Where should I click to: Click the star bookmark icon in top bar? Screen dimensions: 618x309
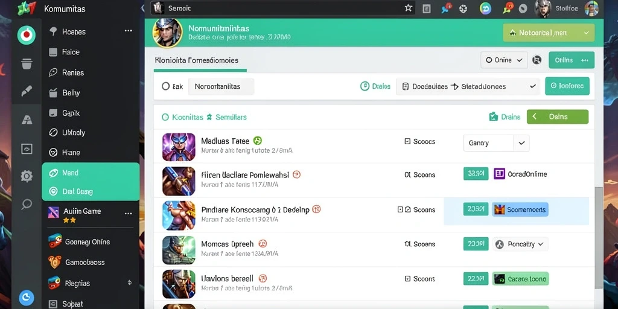(x=409, y=8)
